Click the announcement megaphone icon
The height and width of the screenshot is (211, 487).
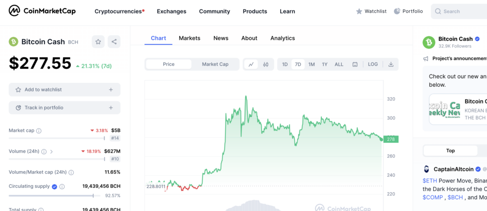click(x=426, y=58)
